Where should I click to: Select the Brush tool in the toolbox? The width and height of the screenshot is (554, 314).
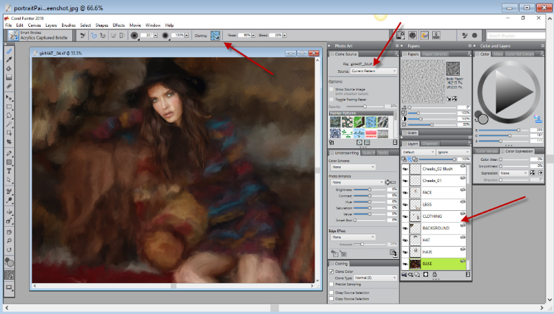[9, 51]
